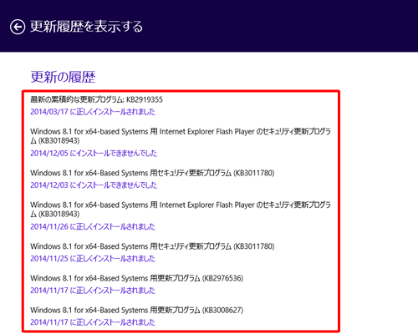Select the KB2919355 cumulative update entry
This screenshot has height=334, width=418.
point(96,99)
